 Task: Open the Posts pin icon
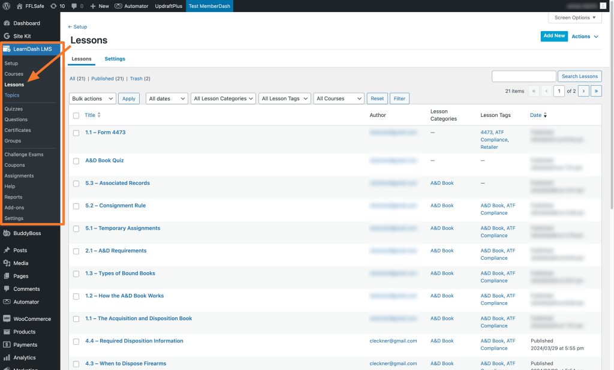point(7,250)
